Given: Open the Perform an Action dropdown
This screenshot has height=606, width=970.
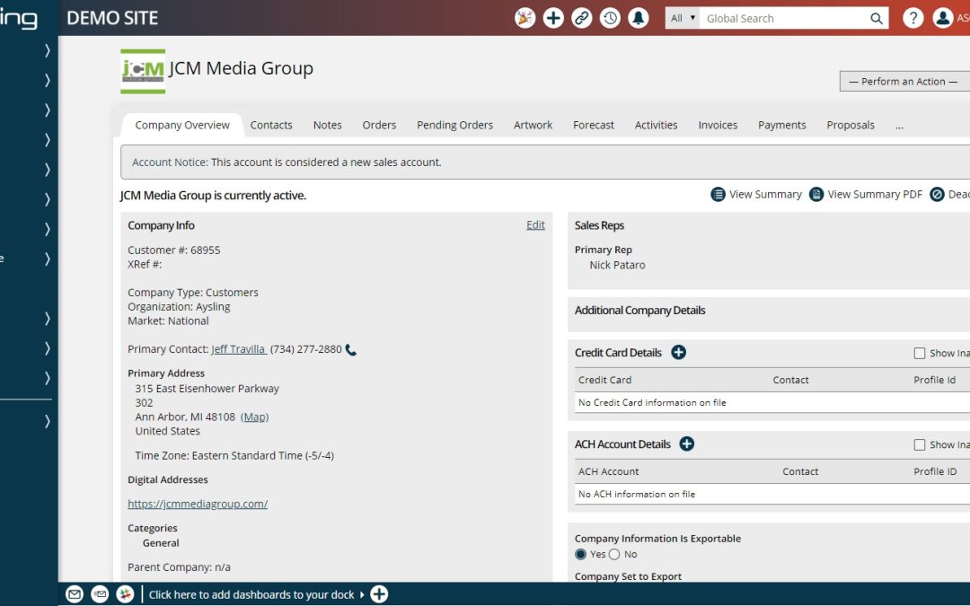Looking at the screenshot, I should [x=904, y=82].
